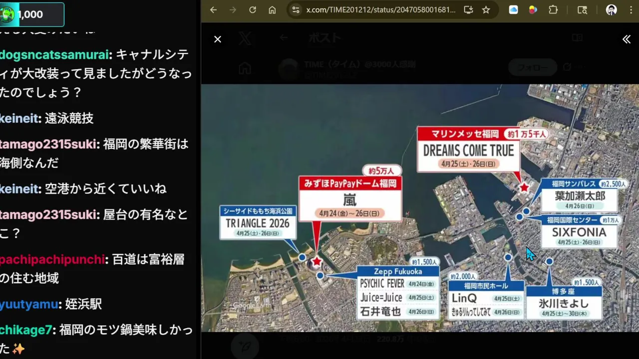Open reader view icon in post header
Image resolution: width=639 pixels, height=359 pixels.
(x=577, y=37)
